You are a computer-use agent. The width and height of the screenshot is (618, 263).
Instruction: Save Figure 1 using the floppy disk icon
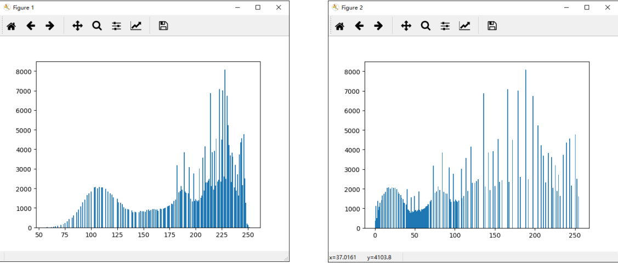[x=163, y=26]
